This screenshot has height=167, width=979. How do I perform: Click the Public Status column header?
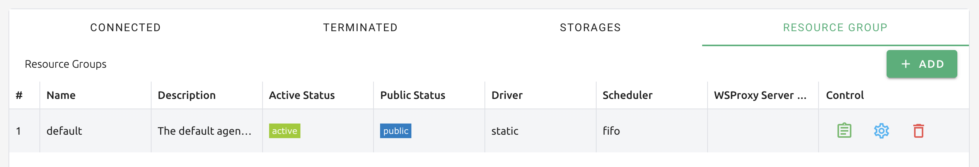point(413,95)
